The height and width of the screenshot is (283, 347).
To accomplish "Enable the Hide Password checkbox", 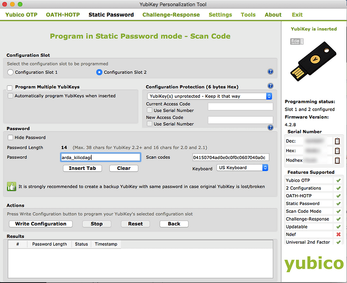I will (x=10, y=137).
